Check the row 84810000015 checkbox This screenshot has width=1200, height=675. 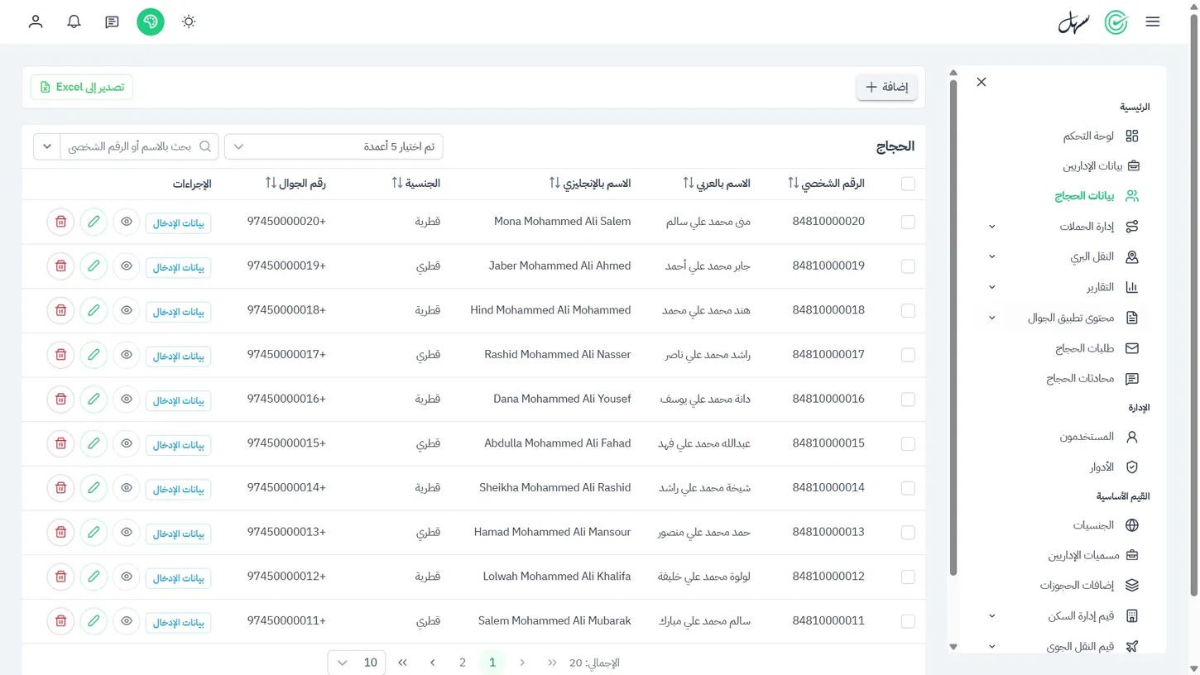click(908, 443)
